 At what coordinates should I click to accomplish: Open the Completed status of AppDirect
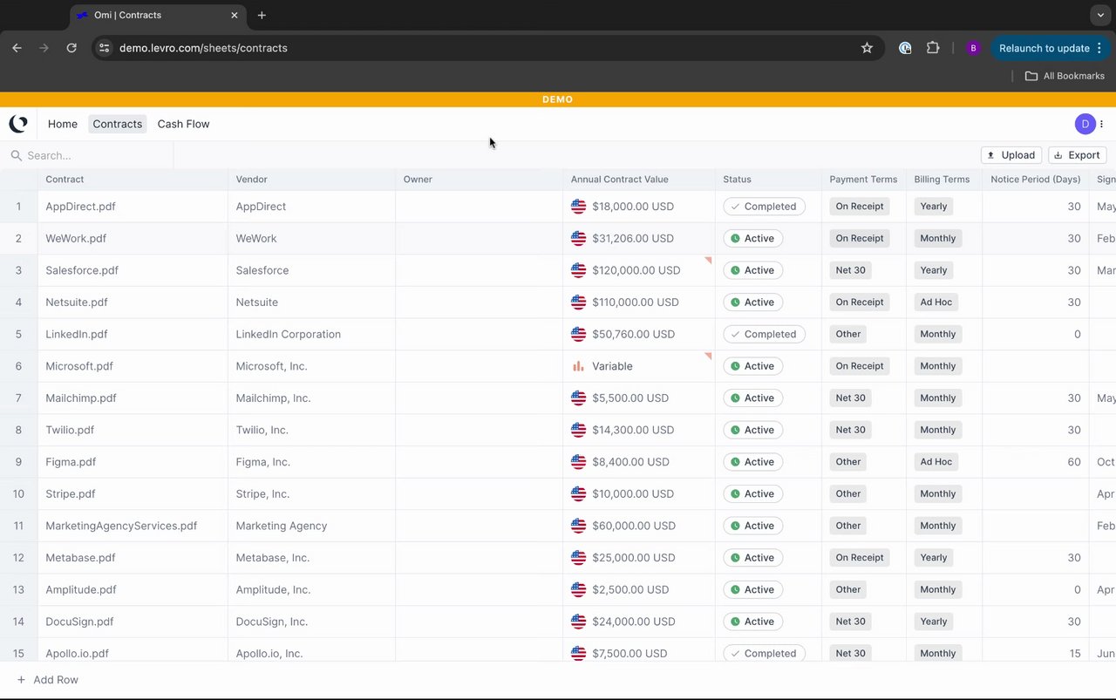764,207
